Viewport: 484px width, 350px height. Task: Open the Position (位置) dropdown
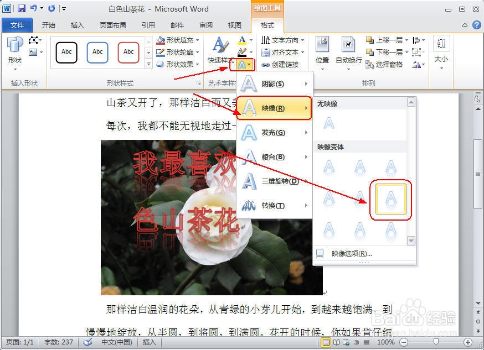click(x=322, y=54)
